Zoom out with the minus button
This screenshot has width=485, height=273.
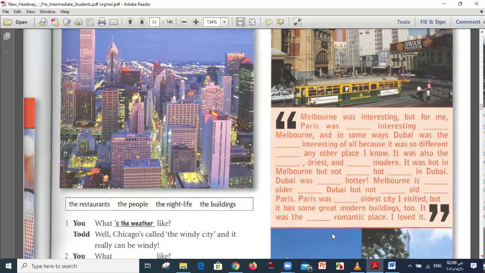pos(184,22)
